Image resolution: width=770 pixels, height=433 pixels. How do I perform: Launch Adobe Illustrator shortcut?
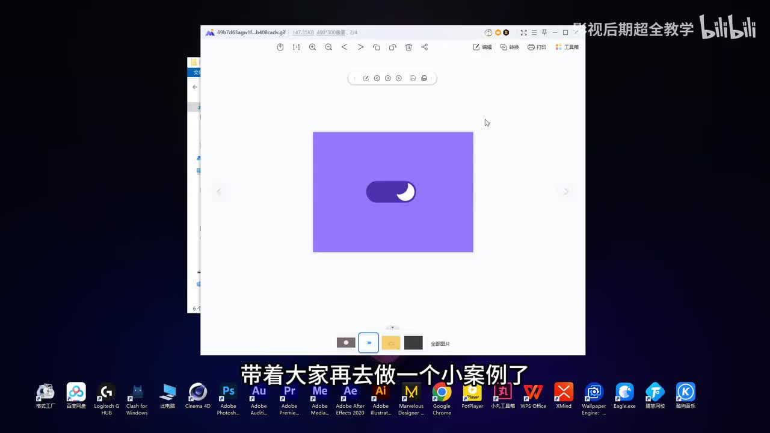pos(381,399)
